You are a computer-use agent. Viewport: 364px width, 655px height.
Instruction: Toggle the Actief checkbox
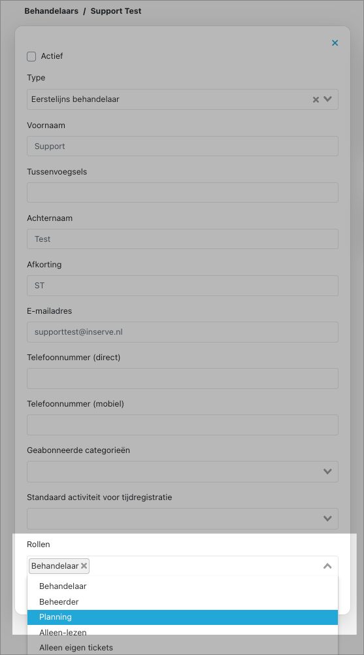[31, 56]
